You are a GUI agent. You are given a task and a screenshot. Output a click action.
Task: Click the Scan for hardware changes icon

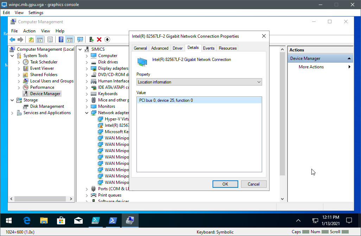[81, 39]
